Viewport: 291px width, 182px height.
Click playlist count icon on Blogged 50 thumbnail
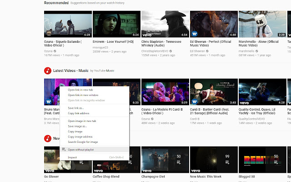point(276,162)
